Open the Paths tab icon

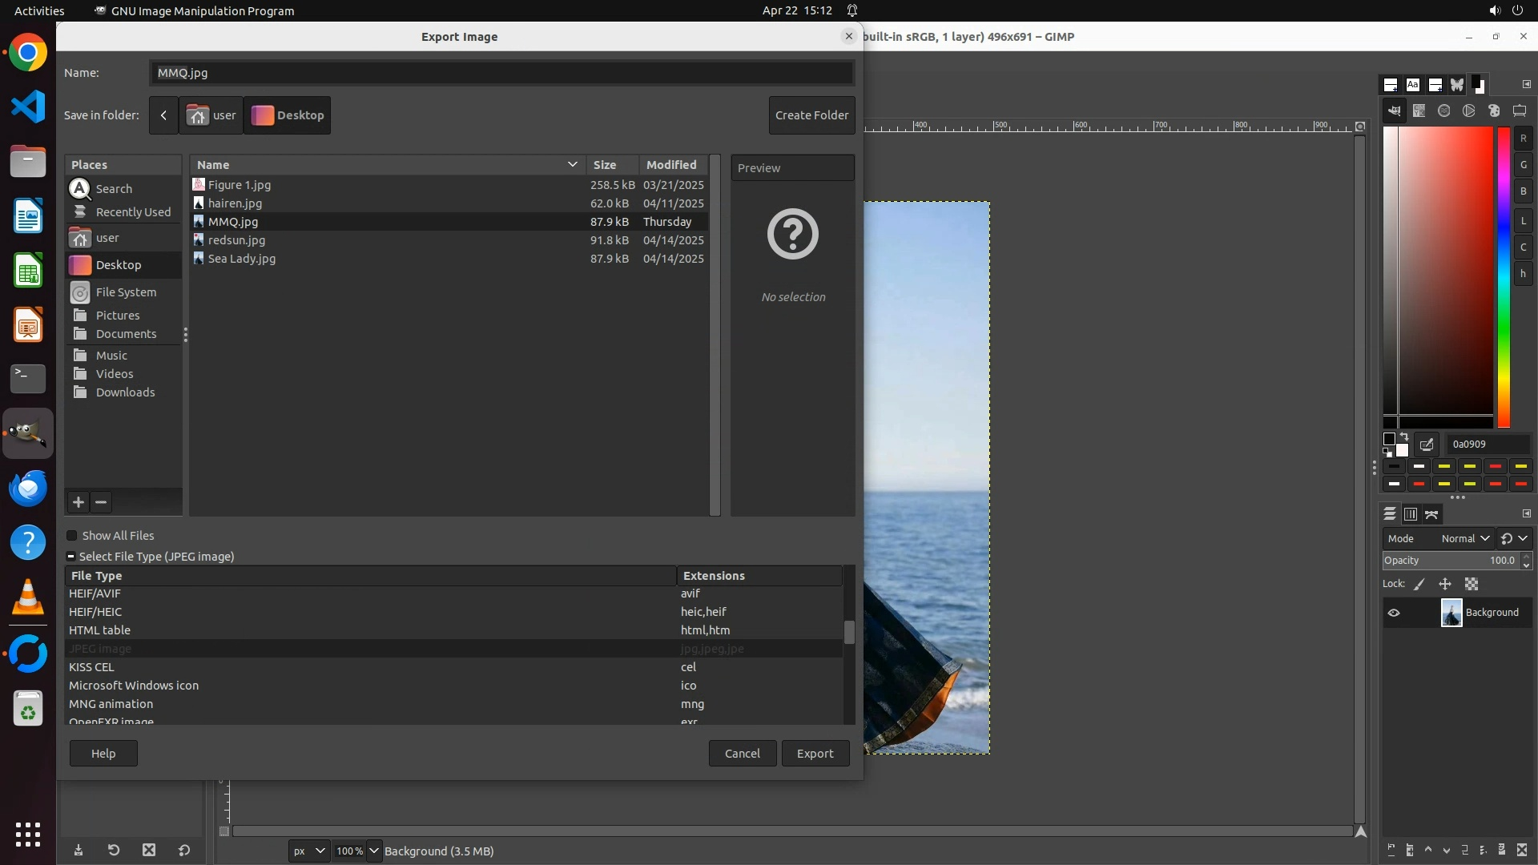(1432, 514)
